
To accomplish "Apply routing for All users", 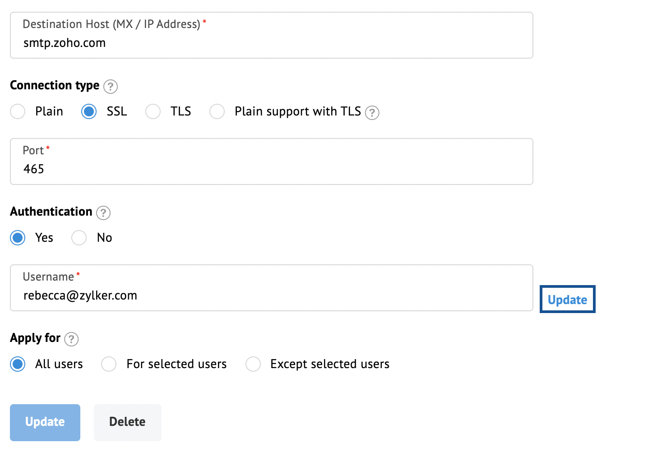I will coord(18,364).
